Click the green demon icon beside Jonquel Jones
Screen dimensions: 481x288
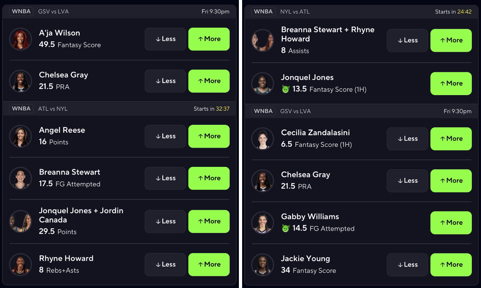pyautogui.click(x=285, y=89)
